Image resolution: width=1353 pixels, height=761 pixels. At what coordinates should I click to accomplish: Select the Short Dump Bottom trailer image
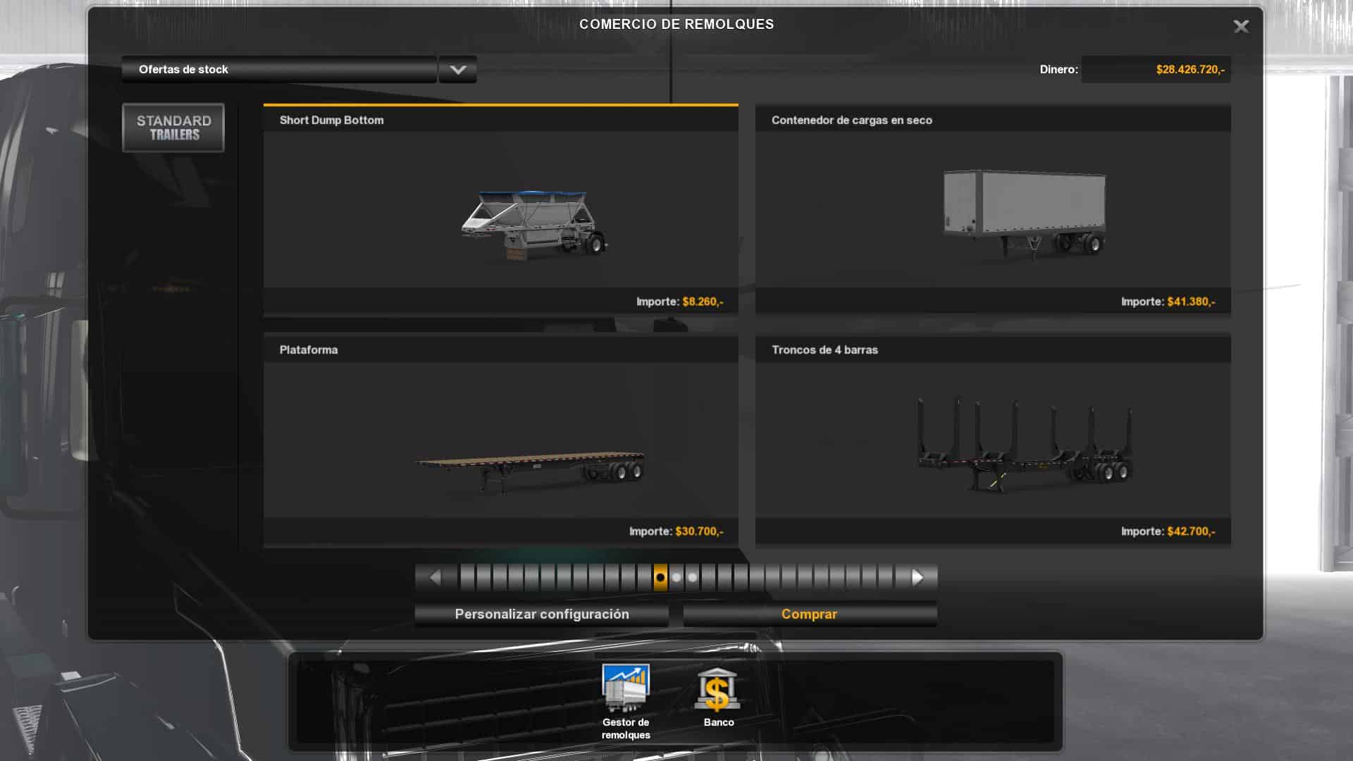coord(533,222)
